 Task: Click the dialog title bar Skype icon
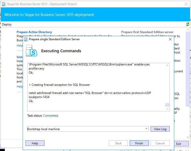(26, 39)
